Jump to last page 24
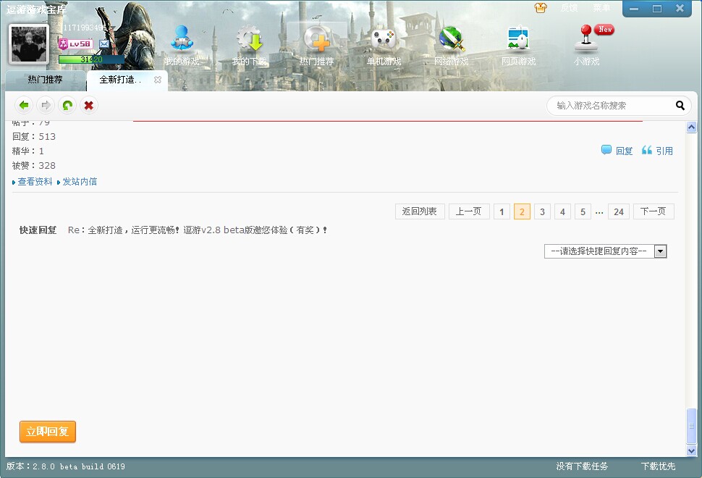702x478 pixels. (x=619, y=211)
